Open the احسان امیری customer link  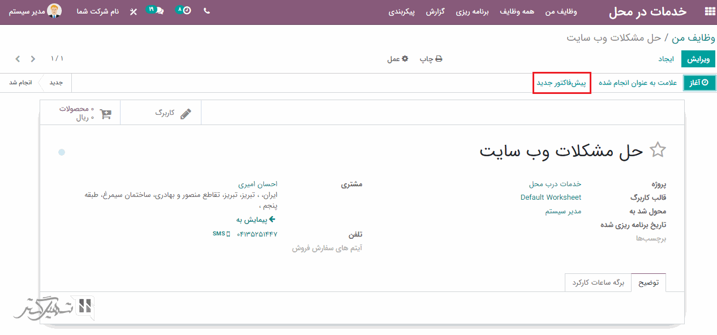coord(257,184)
